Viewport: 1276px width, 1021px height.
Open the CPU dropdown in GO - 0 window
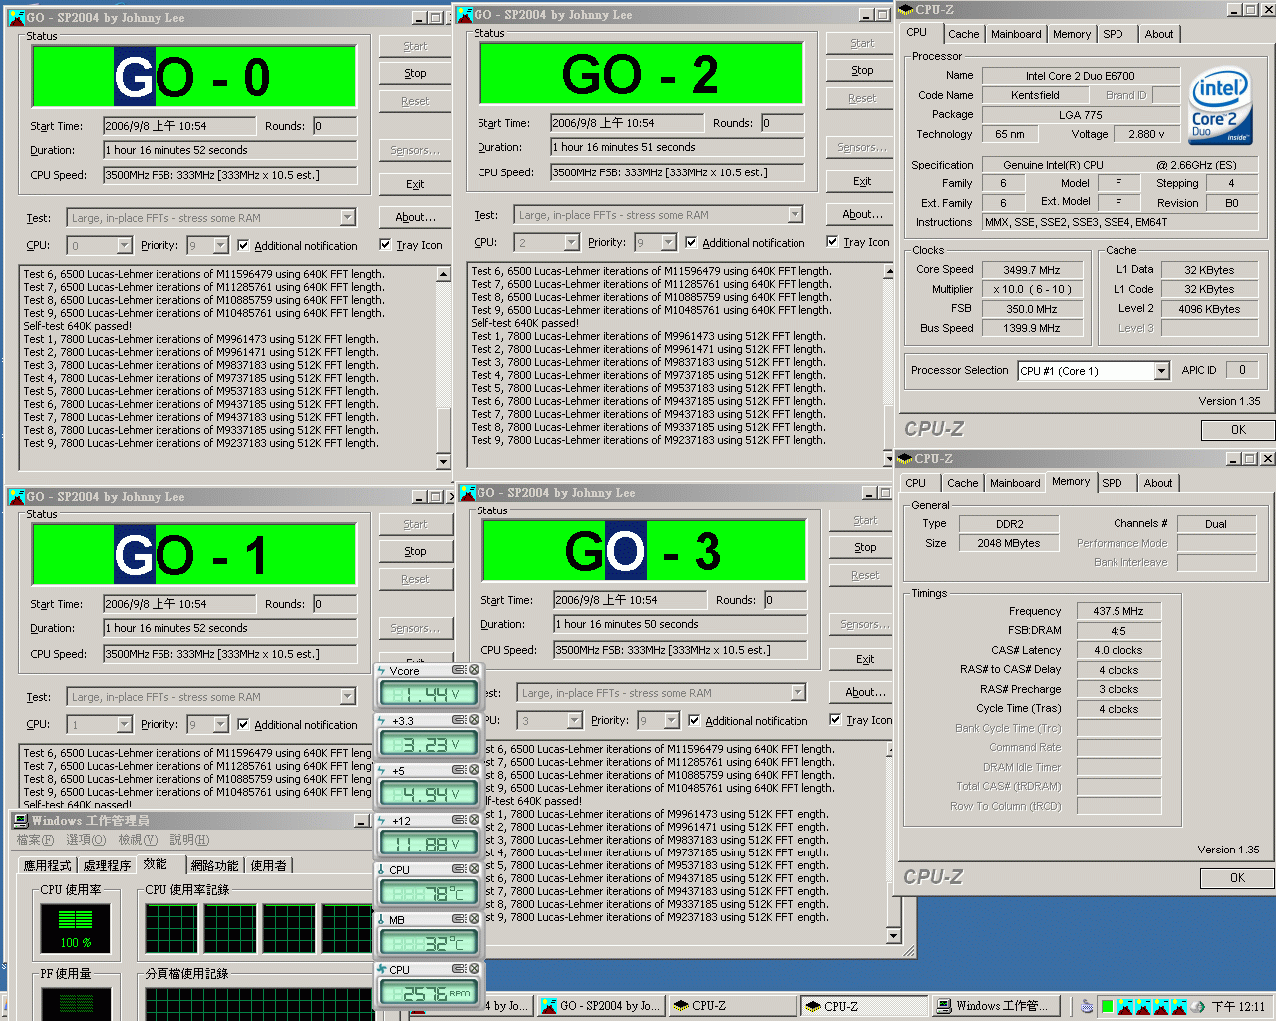coord(124,245)
